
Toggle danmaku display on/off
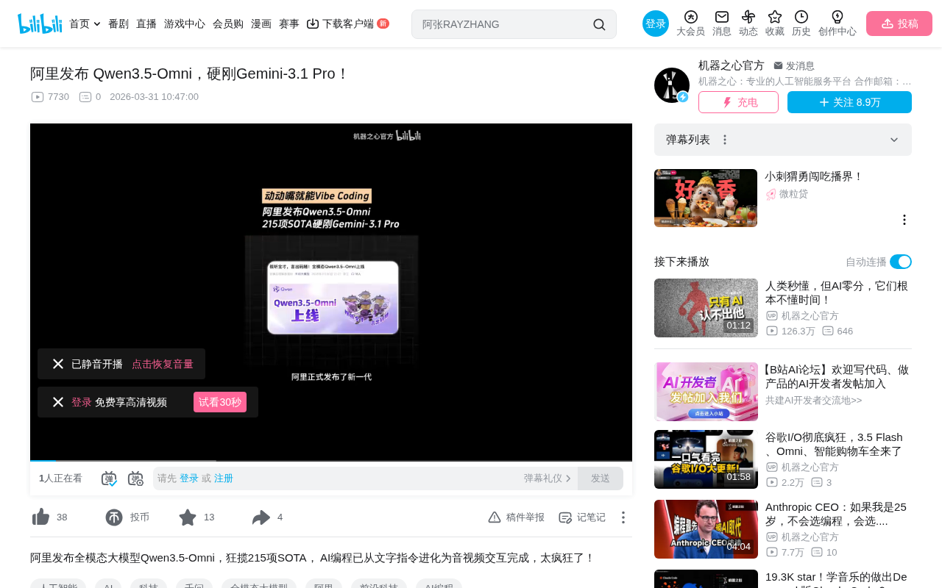point(109,478)
